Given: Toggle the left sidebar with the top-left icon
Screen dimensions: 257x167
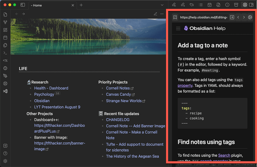Looking at the screenshot, I should pyautogui.click(x=23, y=5).
